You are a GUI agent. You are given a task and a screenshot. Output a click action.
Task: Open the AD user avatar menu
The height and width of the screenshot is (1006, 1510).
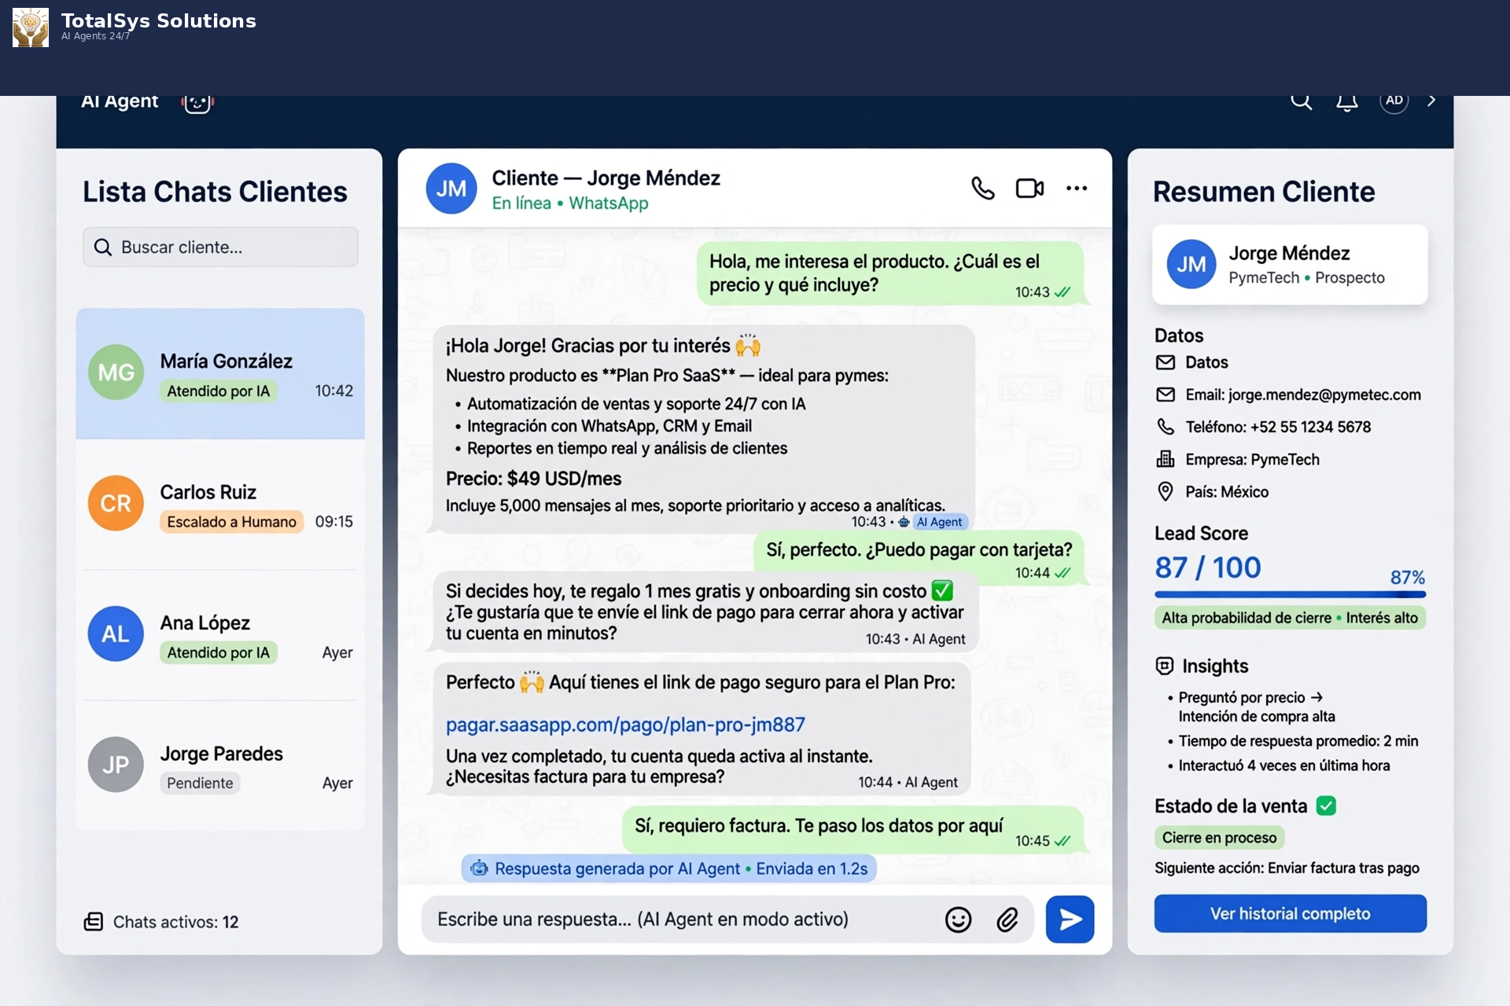[1394, 101]
